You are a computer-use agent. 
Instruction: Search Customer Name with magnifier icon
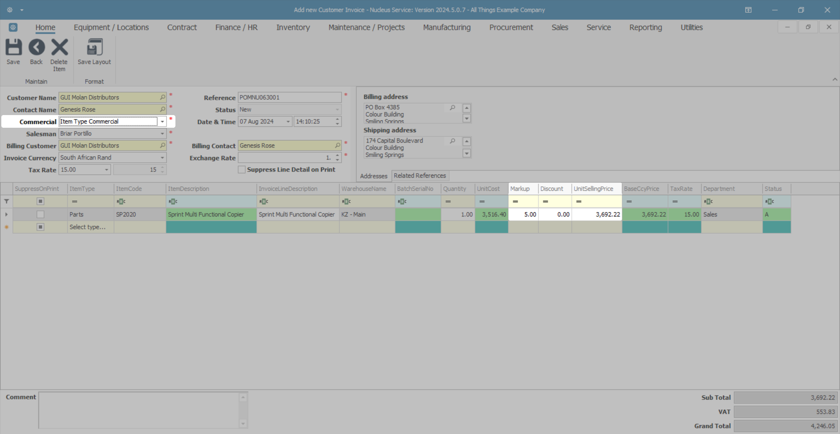tap(162, 97)
